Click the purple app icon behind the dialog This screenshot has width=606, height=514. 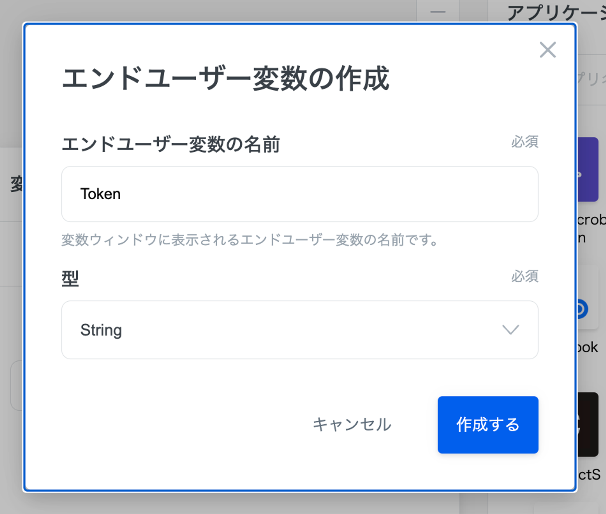pyautogui.click(x=588, y=170)
